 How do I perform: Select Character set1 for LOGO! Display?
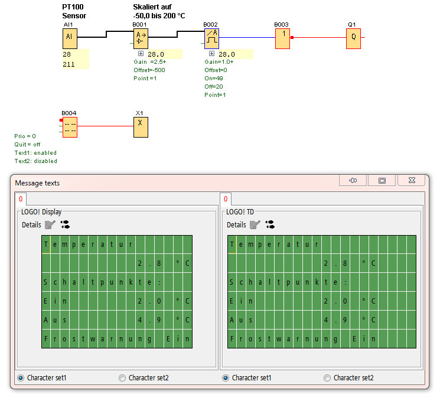(x=21, y=378)
